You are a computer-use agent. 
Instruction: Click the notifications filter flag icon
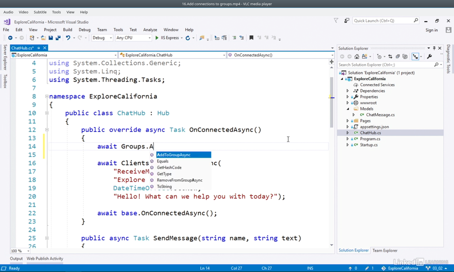[336, 20]
